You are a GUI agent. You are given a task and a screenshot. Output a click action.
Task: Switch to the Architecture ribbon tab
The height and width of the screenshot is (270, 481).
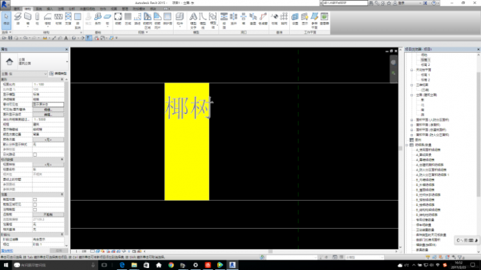tap(17, 9)
